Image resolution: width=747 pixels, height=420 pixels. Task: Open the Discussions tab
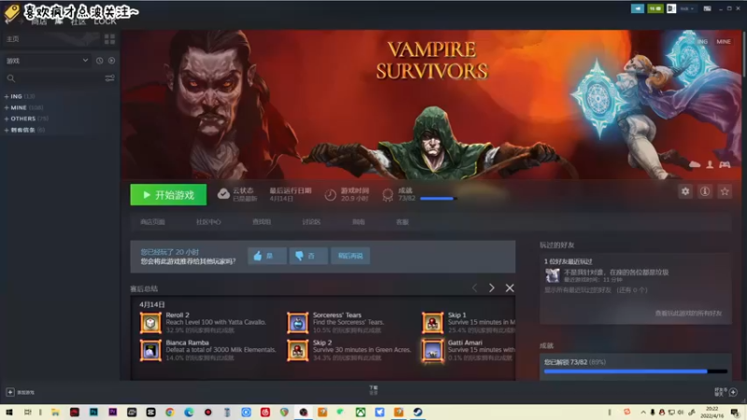(x=311, y=222)
